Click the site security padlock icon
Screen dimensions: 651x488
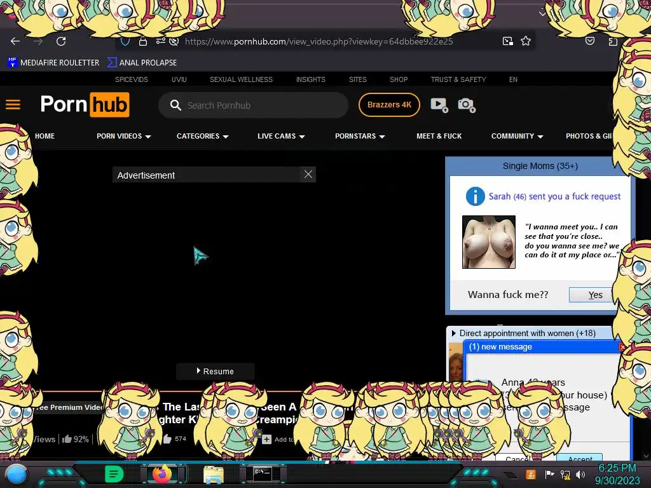pos(143,41)
